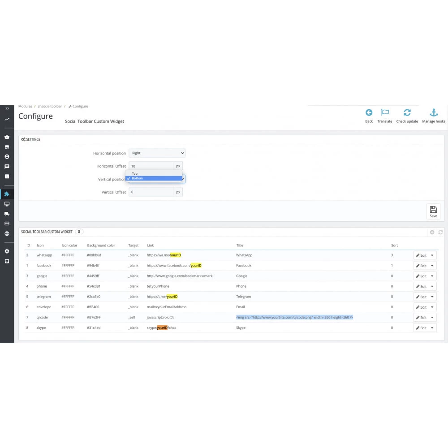448x448 pixels.
Task: Expand actions dropdown for qrcode row
Action: [x=432, y=318]
